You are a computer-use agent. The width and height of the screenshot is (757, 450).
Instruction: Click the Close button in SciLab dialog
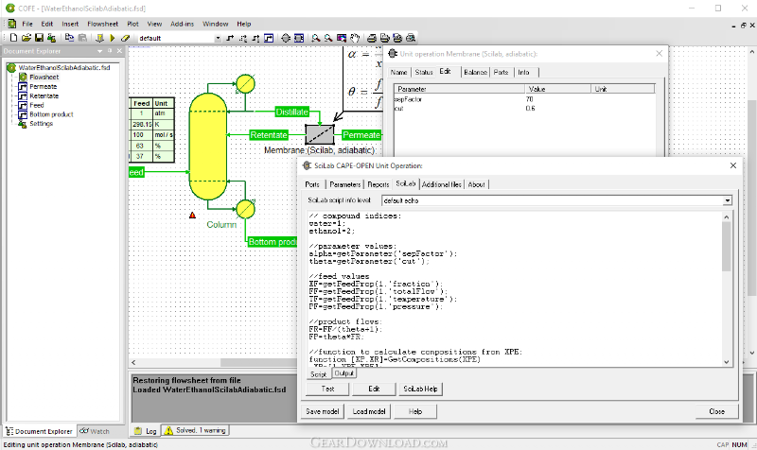coord(717,411)
